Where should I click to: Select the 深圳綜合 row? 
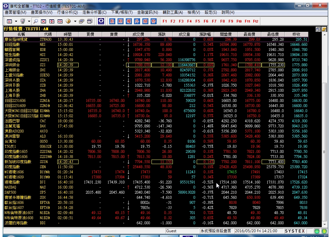point(156,65)
